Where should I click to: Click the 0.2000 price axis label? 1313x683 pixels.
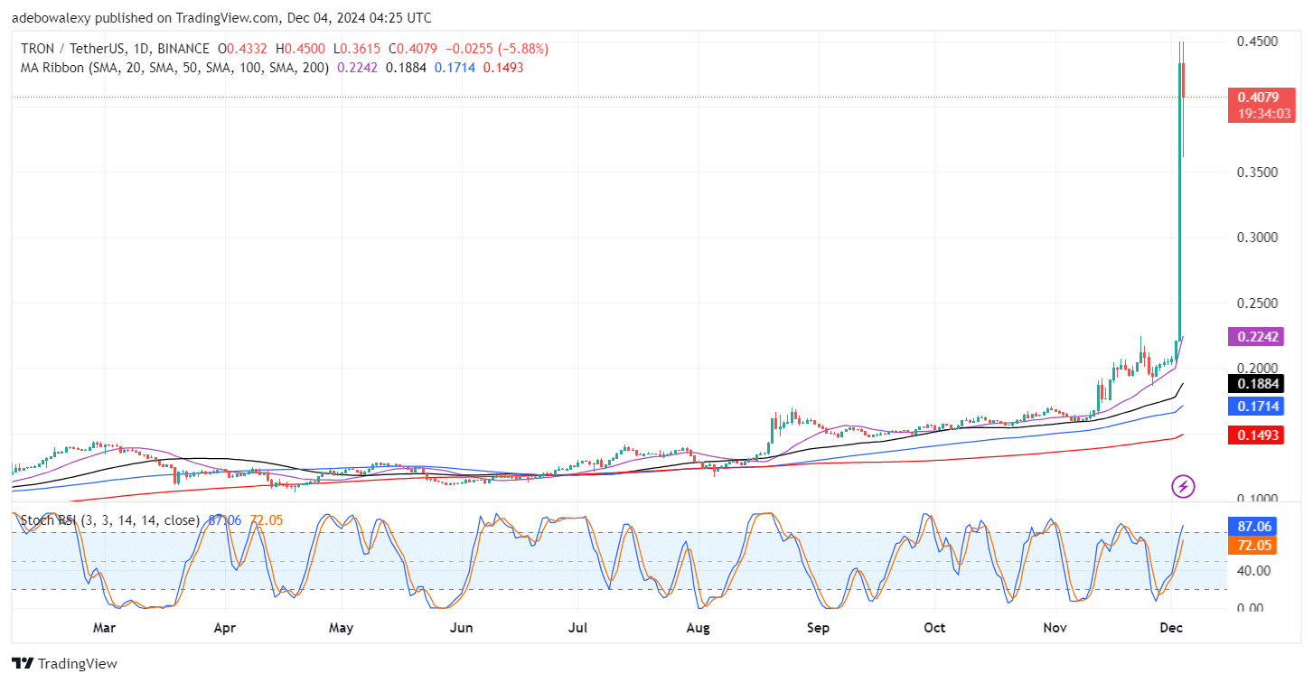(x=1256, y=369)
